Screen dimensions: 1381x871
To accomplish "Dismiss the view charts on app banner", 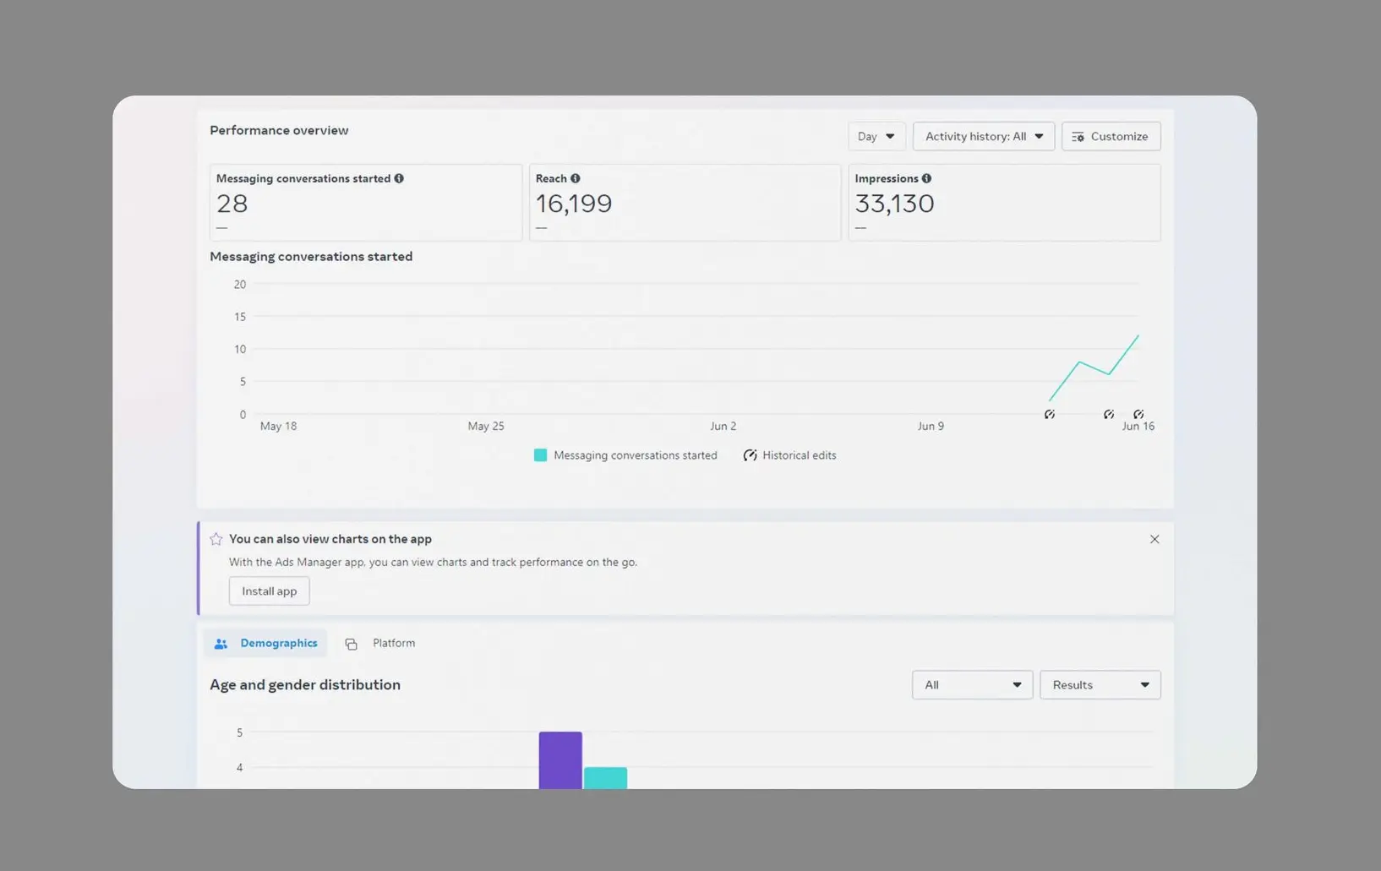I will [1154, 539].
